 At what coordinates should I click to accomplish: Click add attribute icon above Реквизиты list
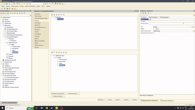(52, 15)
